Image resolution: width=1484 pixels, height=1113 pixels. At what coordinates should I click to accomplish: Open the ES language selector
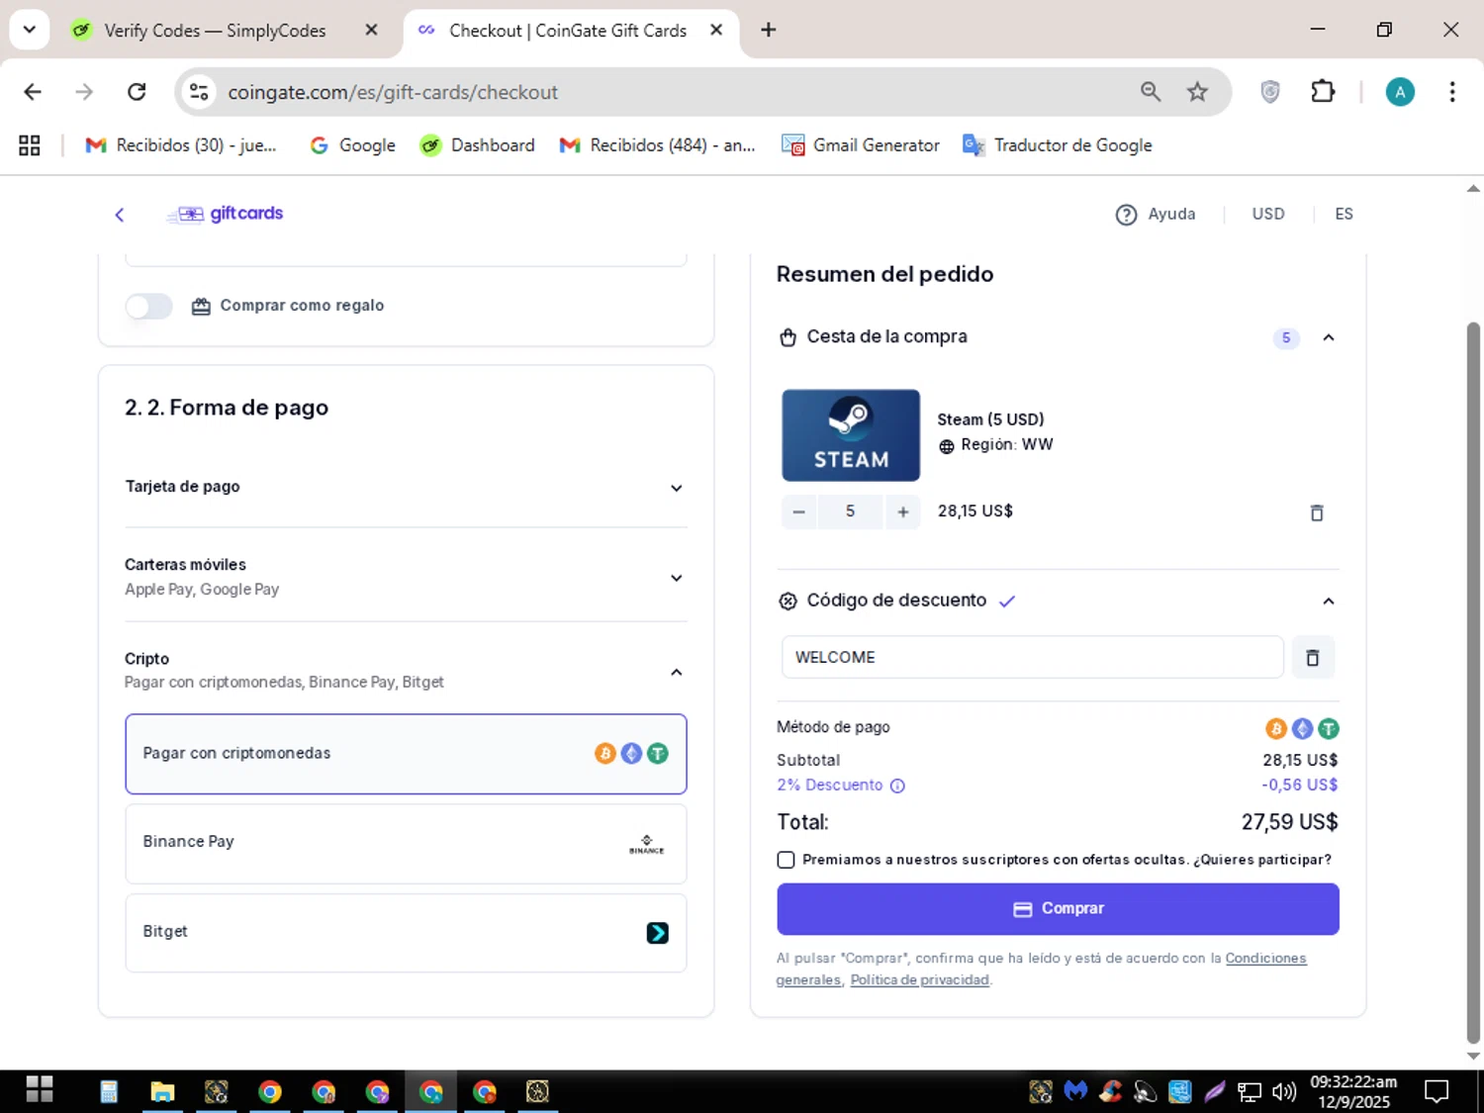point(1344,214)
